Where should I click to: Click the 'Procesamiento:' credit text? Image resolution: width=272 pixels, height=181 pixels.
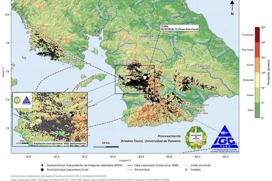[170, 136]
